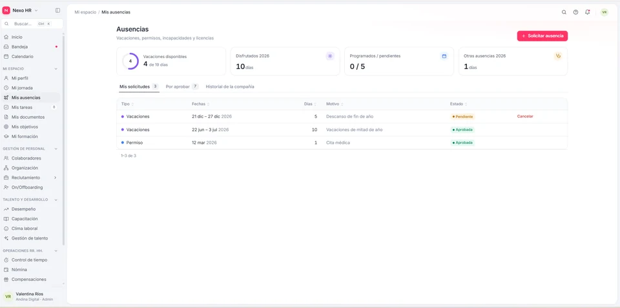Click the sidebar Buscar search field

pos(32,24)
